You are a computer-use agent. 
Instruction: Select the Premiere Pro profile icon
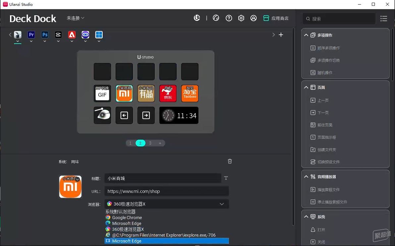click(31, 35)
